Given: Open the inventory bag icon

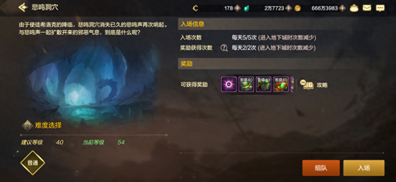Looking at the screenshot, I should click(354, 9).
